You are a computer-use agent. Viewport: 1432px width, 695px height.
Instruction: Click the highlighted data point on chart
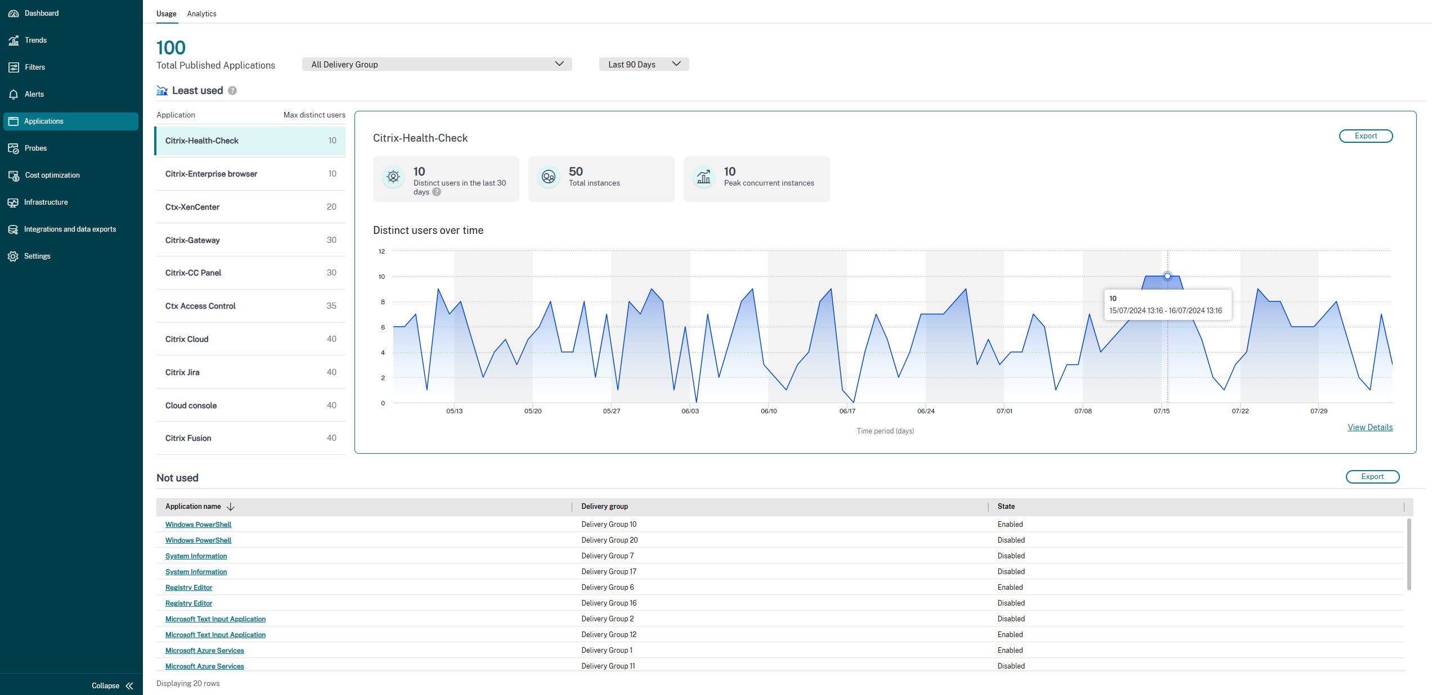[1168, 276]
